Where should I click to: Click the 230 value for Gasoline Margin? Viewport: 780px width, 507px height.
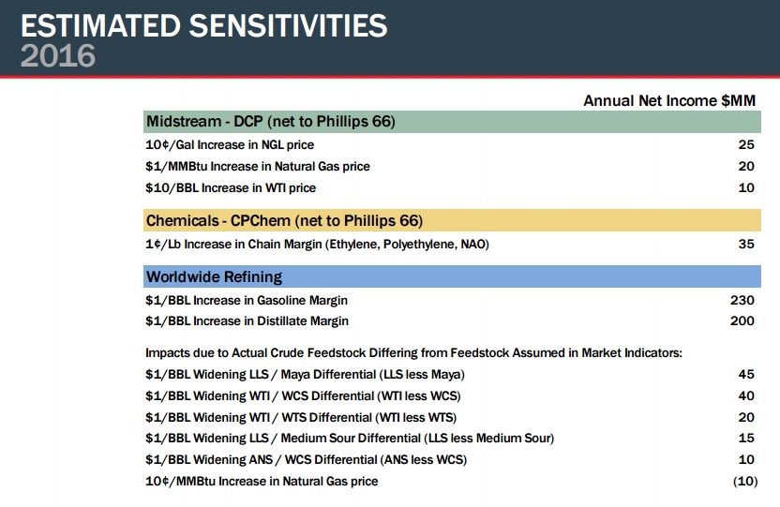[x=742, y=300]
